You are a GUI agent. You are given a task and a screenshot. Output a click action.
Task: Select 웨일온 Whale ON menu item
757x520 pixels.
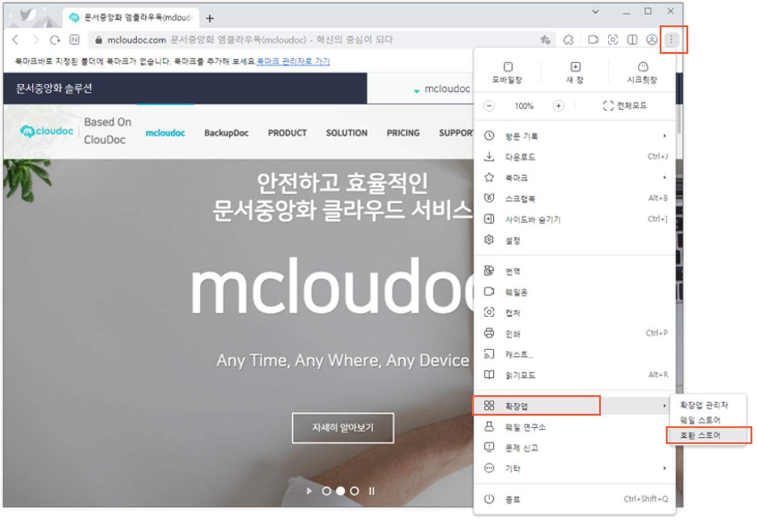pyautogui.click(x=574, y=292)
